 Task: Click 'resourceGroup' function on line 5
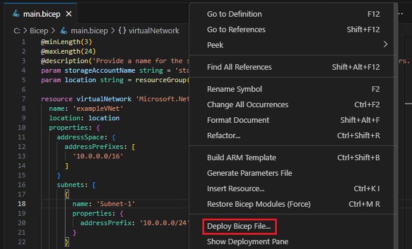coord(161,80)
